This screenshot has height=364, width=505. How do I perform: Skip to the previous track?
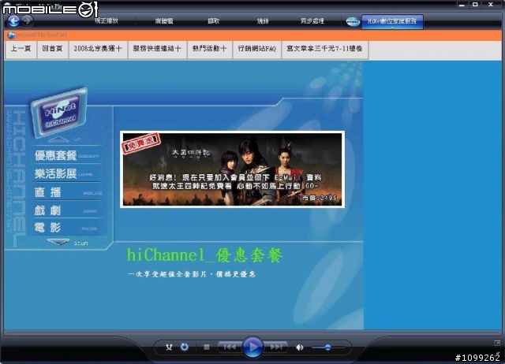point(230,347)
